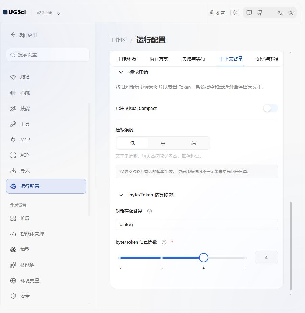Screen dimensions: 305x313
Task: Open 频道 in the sidebar
Action: [46, 77]
